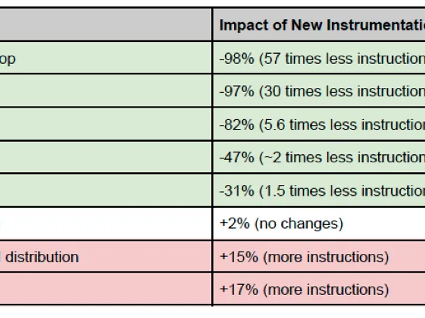Click the white area below the table

pos(212,313)
